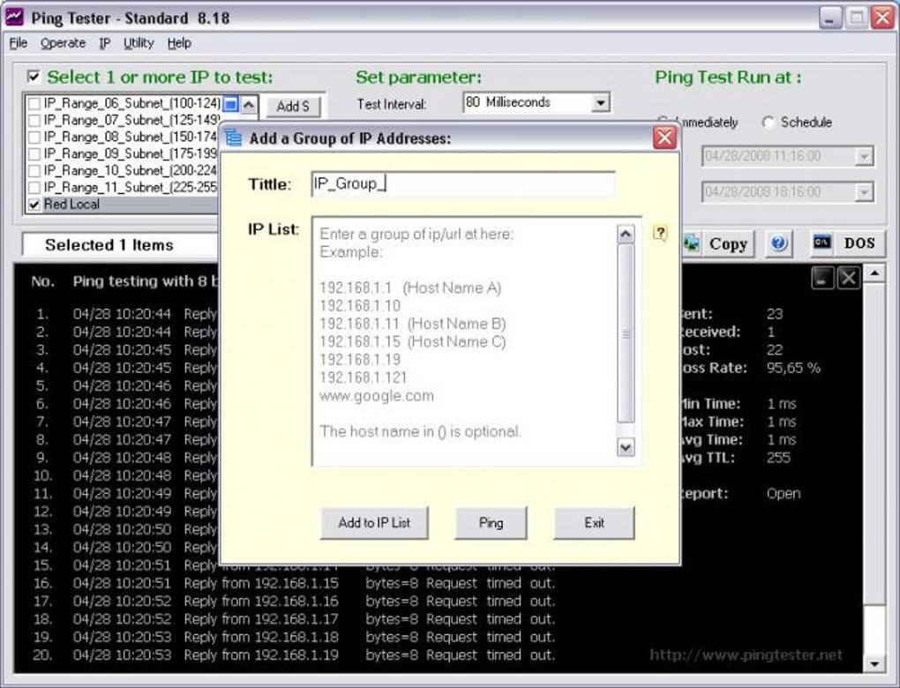This screenshot has height=688, width=900.
Task: Click the Avg TTL value 255
Action: tap(778, 458)
